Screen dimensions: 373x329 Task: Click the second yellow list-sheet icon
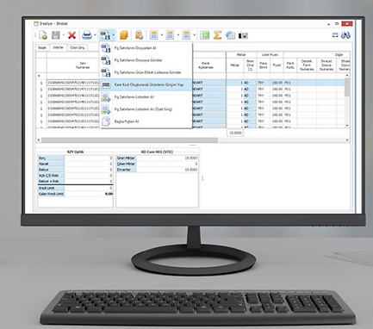(x=171, y=35)
